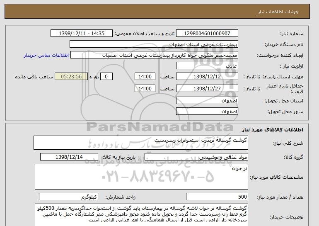Select the شماره نیاز field 1298004601000907

pyautogui.click(x=207, y=34)
